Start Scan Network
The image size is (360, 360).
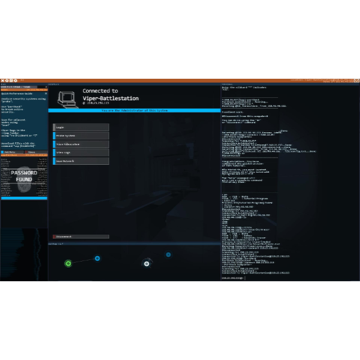pyautogui.click(x=80, y=161)
